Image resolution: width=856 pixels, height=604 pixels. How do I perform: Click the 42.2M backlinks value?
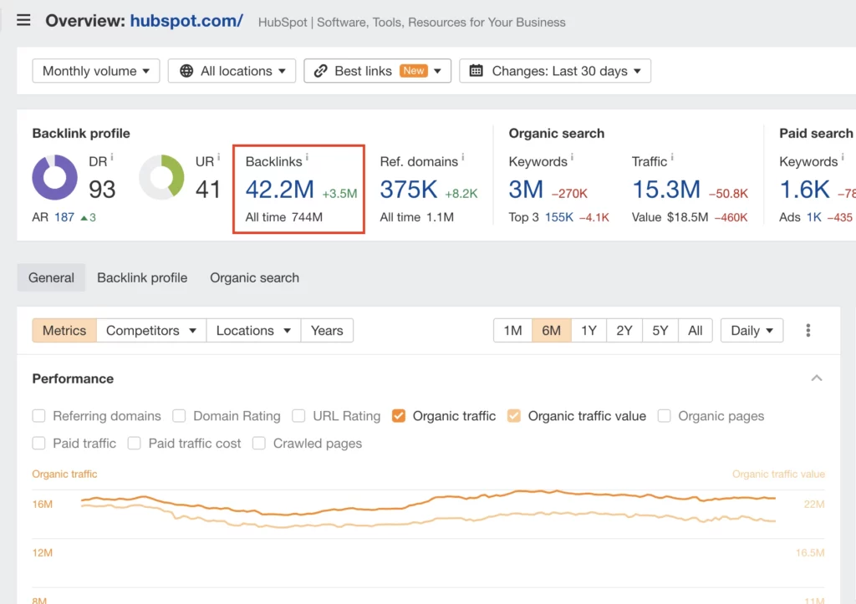click(x=279, y=190)
